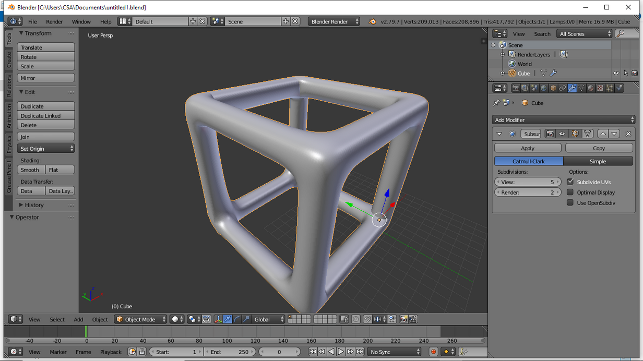643x361 pixels.
Task: Open the Physics properties tab
Action: [619, 88]
